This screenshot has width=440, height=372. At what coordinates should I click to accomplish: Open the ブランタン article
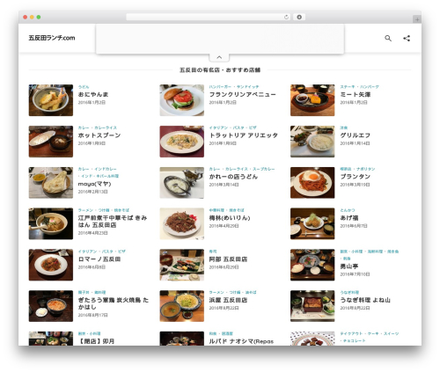[x=355, y=177]
